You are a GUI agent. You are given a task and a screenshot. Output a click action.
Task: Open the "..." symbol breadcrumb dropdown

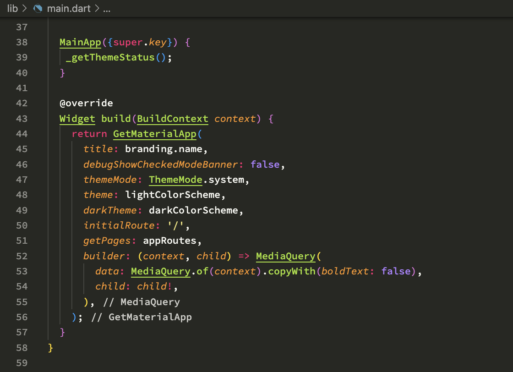pyautogui.click(x=106, y=8)
